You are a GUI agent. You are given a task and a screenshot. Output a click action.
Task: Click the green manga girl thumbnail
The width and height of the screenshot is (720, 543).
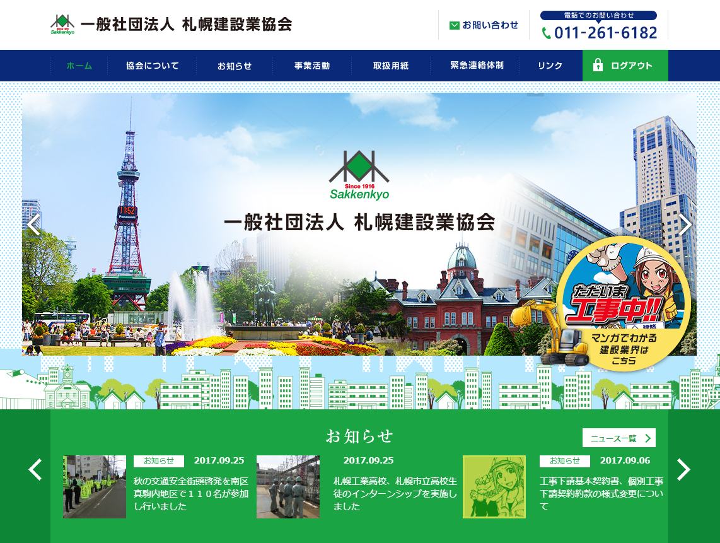494,487
